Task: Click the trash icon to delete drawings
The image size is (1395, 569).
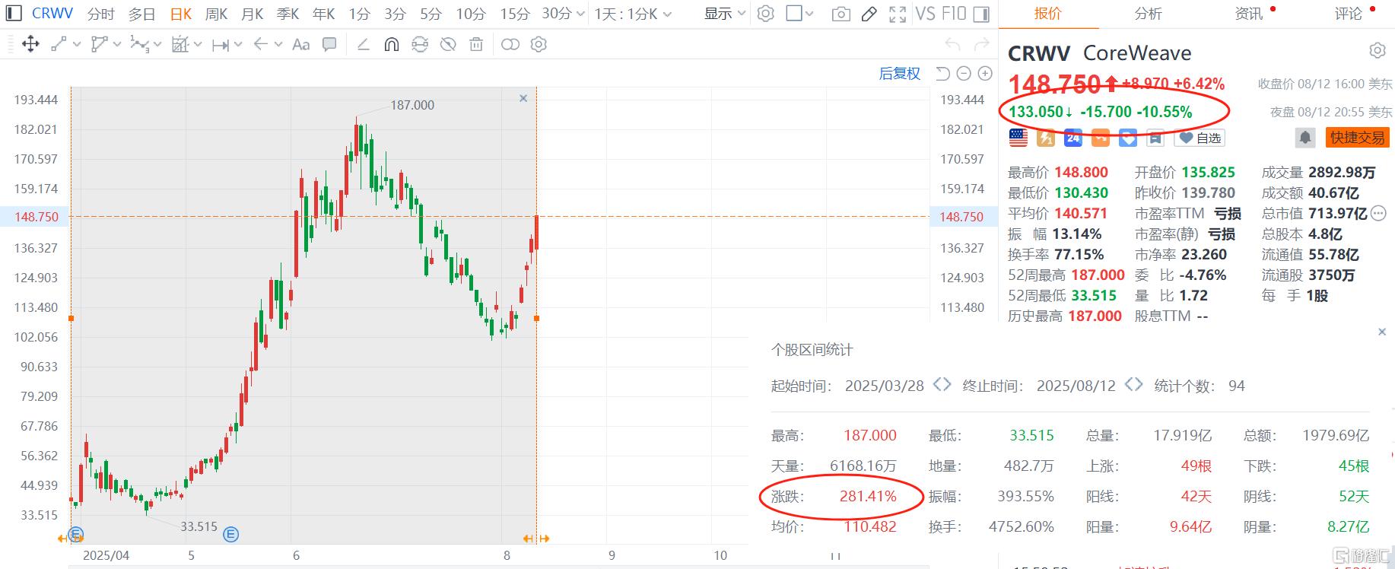Action: tap(476, 45)
